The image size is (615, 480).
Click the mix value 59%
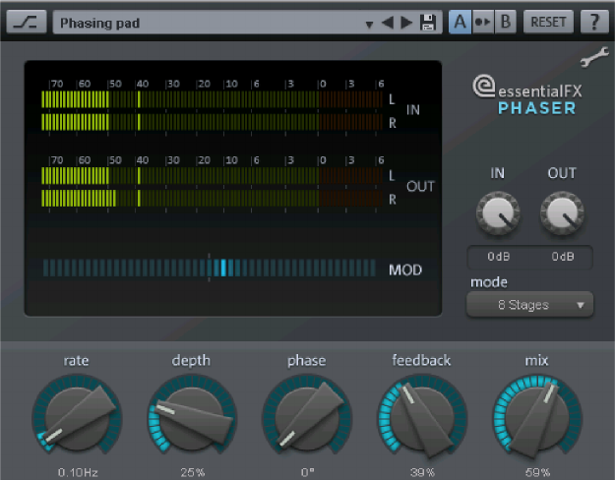coord(537,472)
